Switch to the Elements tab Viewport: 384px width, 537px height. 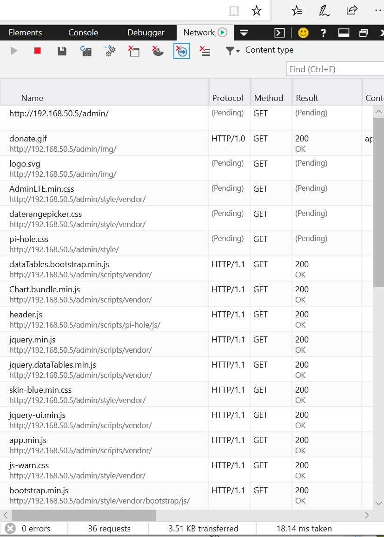pyautogui.click(x=26, y=33)
